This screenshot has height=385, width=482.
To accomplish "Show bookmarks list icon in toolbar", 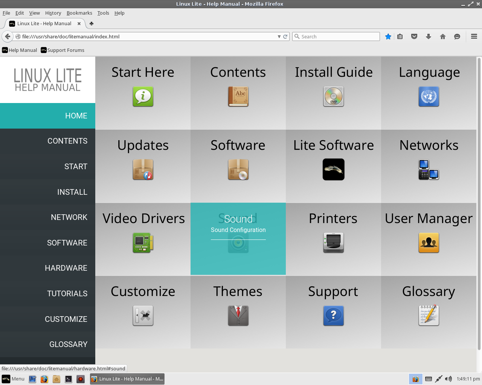I will [x=400, y=36].
